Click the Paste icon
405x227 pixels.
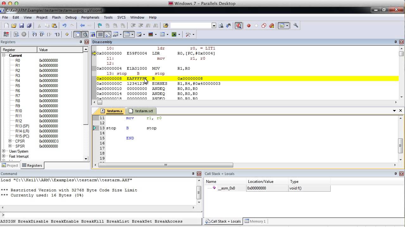(x=54, y=26)
